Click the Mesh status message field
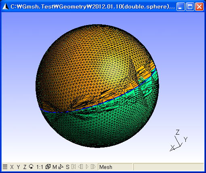This screenshot has width=206, height=173. (x=115, y=167)
